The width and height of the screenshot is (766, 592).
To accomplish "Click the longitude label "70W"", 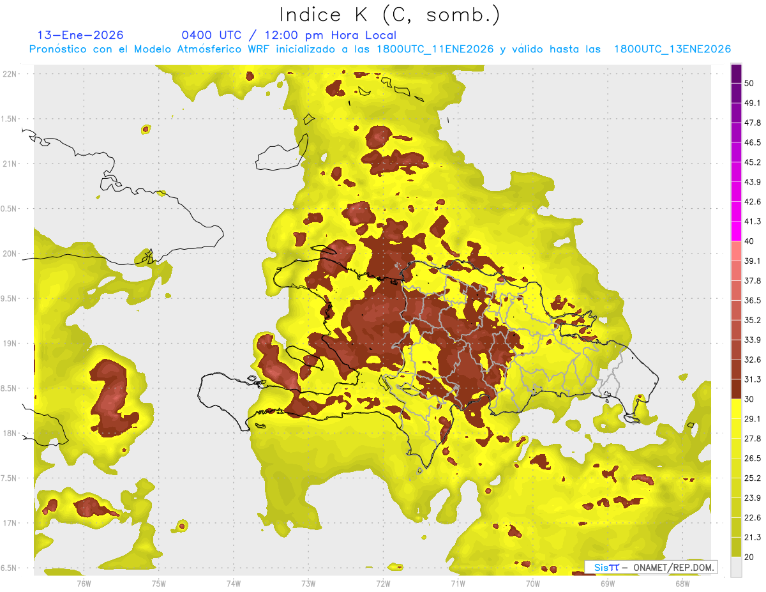I will 533,584.
